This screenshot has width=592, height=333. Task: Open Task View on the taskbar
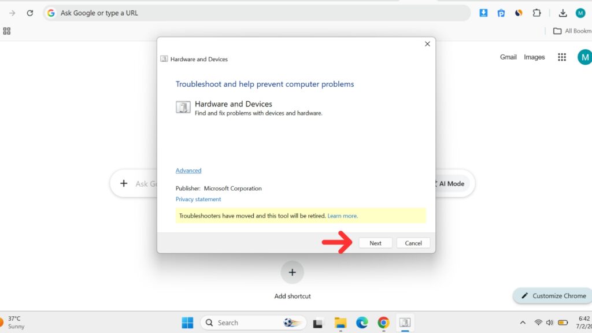click(x=317, y=323)
